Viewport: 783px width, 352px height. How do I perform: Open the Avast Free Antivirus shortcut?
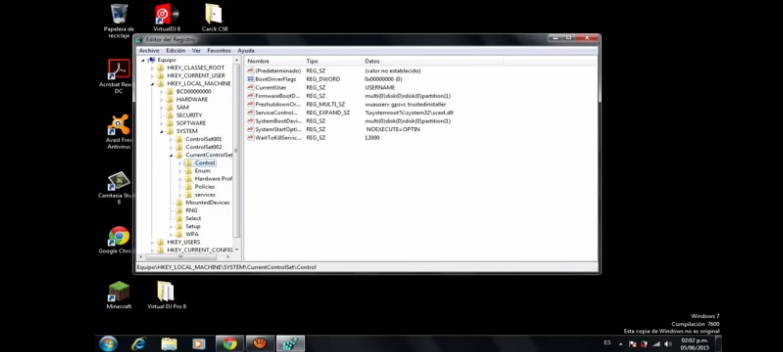coord(119,125)
